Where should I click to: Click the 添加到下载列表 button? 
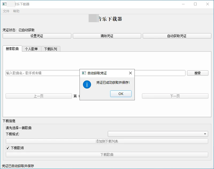click(x=107, y=141)
